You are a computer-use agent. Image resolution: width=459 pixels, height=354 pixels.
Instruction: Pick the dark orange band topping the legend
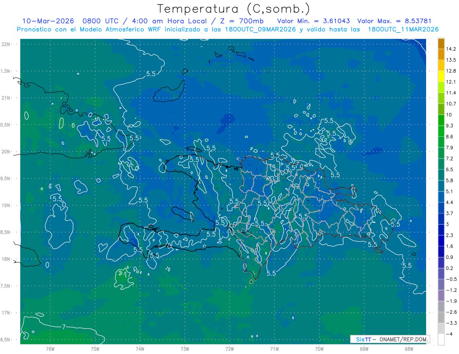pos(441,44)
